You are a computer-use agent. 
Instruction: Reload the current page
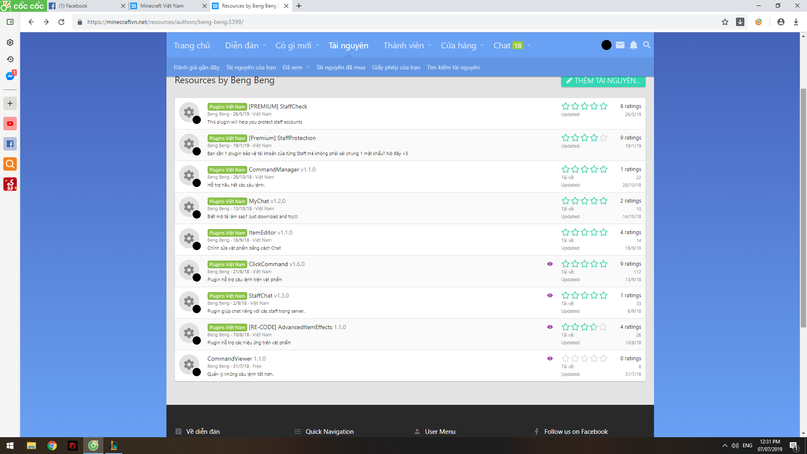(61, 22)
